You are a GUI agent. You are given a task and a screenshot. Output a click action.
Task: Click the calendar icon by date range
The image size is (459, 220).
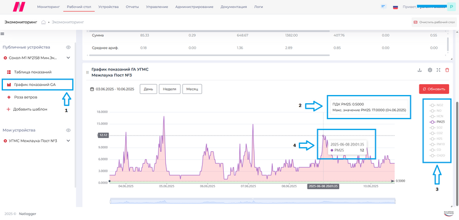pos(92,89)
